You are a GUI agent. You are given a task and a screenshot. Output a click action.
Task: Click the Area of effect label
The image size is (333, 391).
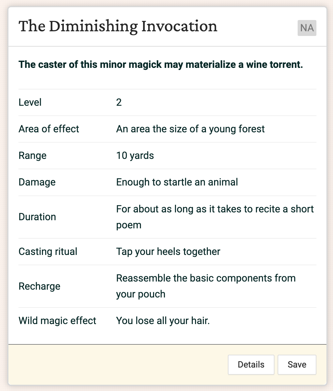49,129
